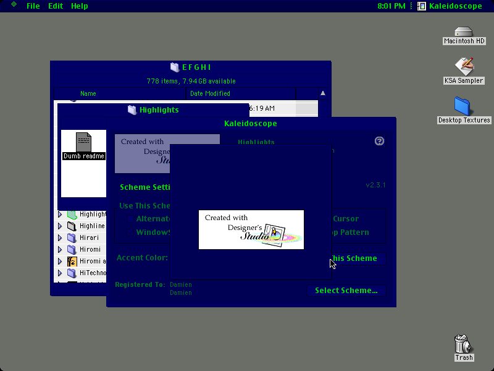Screen dimensions: 494x371
Task: Click the Hirari row name text
Action: coord(89,237)
